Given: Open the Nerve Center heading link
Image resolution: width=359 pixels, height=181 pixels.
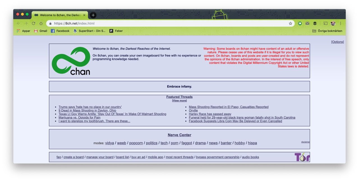Looking at the screenshot, I should pos(179,135).
